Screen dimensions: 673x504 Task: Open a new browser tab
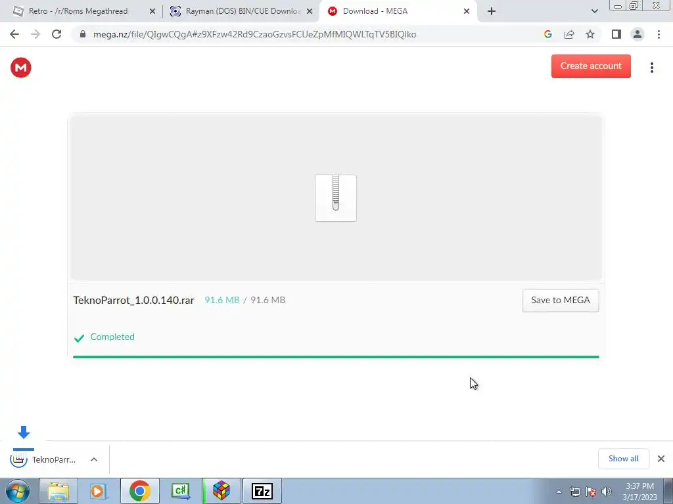(x=492, y=12)
